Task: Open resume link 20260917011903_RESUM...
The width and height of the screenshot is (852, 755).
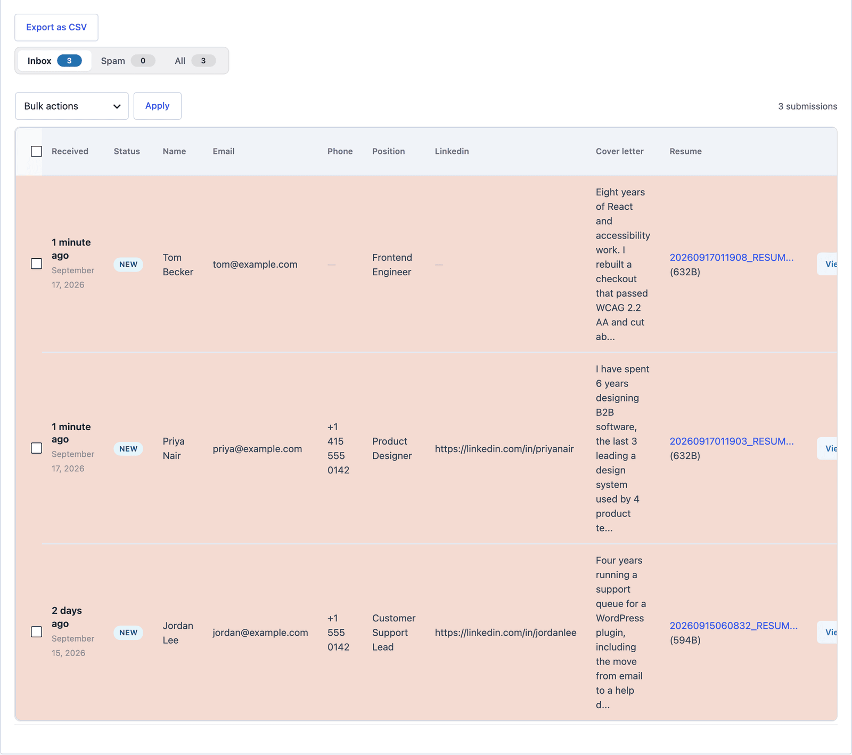Action: (x=732, y=441)
